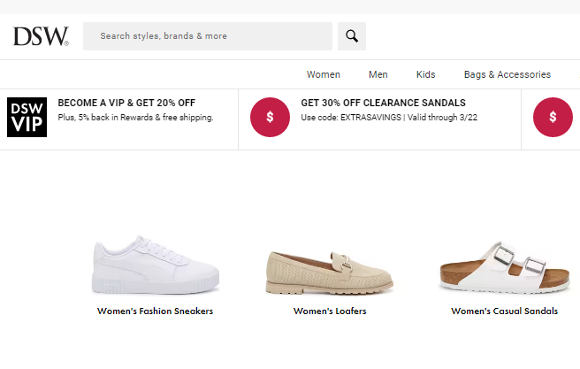
Task: Click the magnifying glass search button
Action: (x=352, y=36)
